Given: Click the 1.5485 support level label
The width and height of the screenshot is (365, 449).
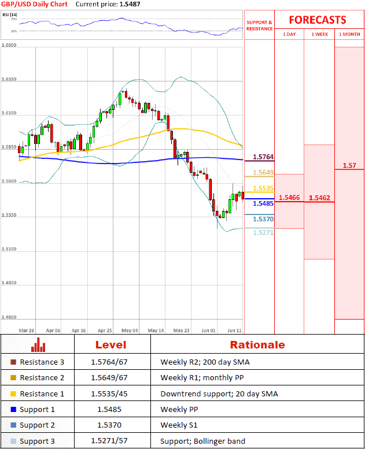Looking at the screenshot, I should [x=263, y=203].
